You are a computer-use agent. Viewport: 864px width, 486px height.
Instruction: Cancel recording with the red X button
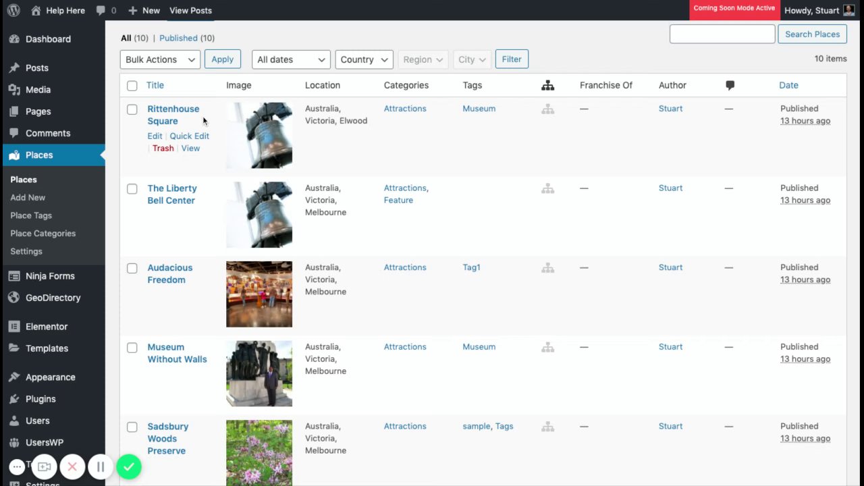point(72,466)
